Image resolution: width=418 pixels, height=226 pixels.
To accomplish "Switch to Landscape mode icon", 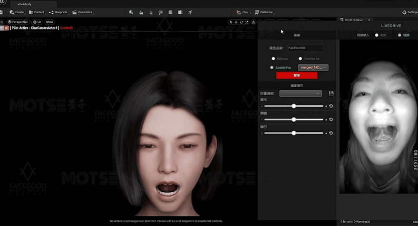I will (x=141, y=12).
